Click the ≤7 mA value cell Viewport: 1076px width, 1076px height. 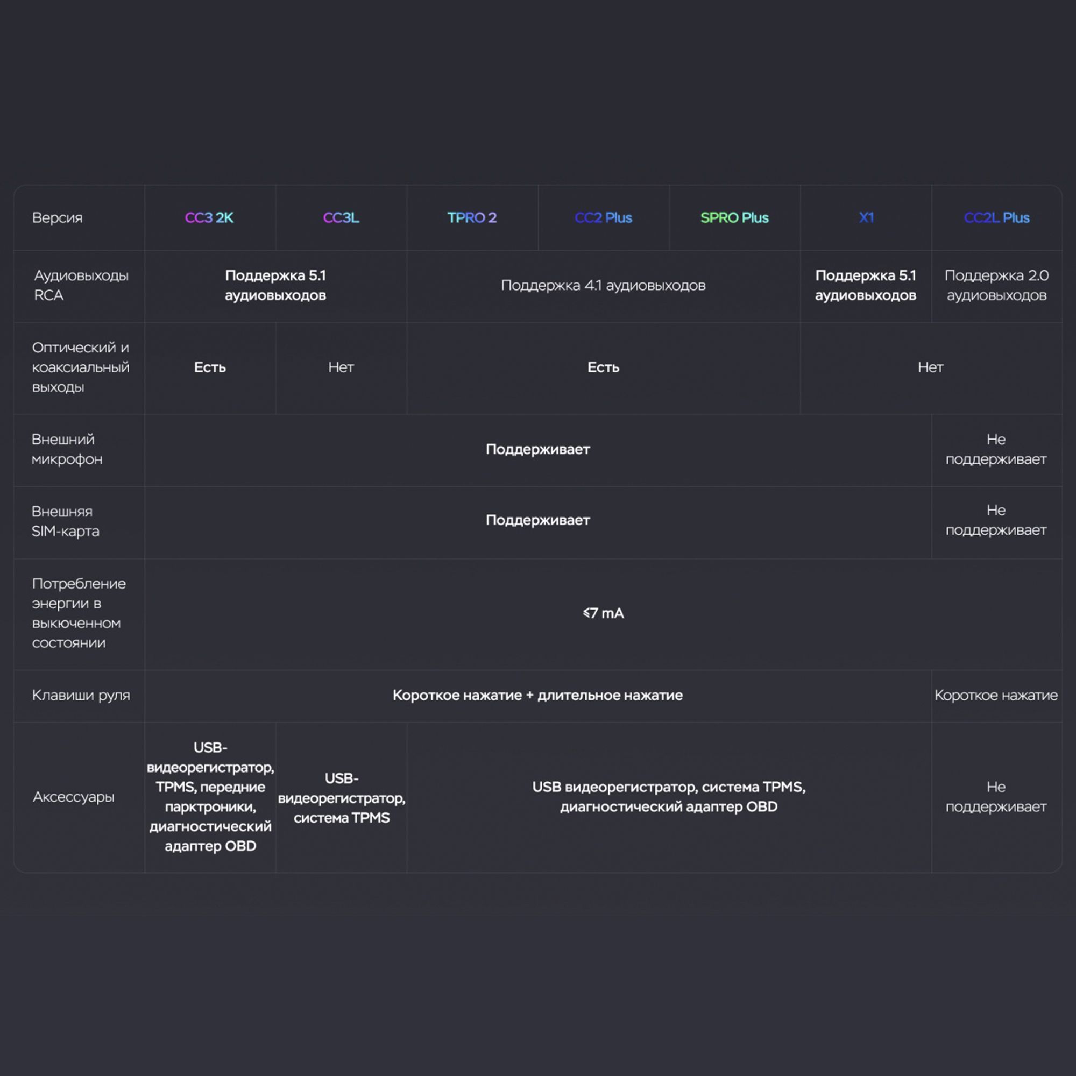click(x=603, y=613)
